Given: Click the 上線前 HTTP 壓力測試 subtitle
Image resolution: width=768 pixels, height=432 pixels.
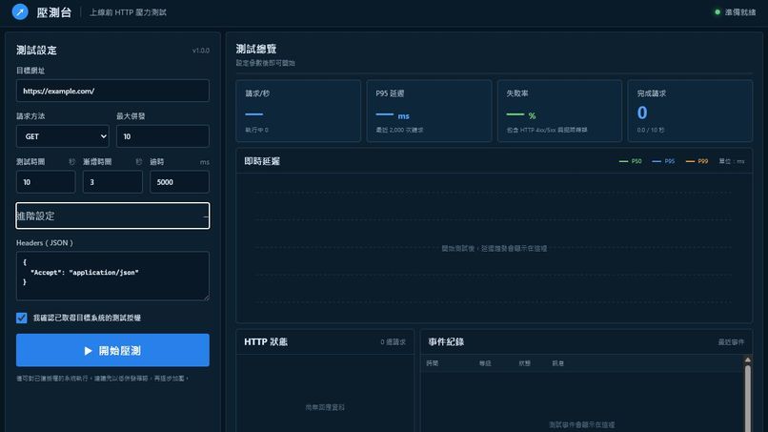Looking at the screenshot, I should (x=128, y=12).
